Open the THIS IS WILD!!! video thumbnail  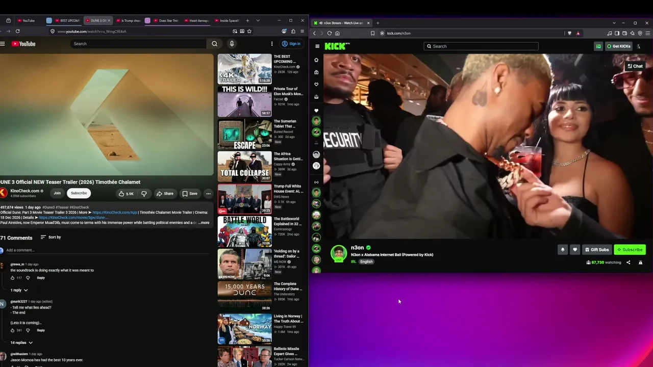[245, 101]
